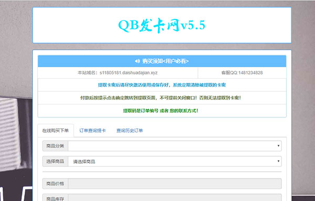Click the QB发卡网v5.5 site logo
315x201 pixels.
point(162,25)
